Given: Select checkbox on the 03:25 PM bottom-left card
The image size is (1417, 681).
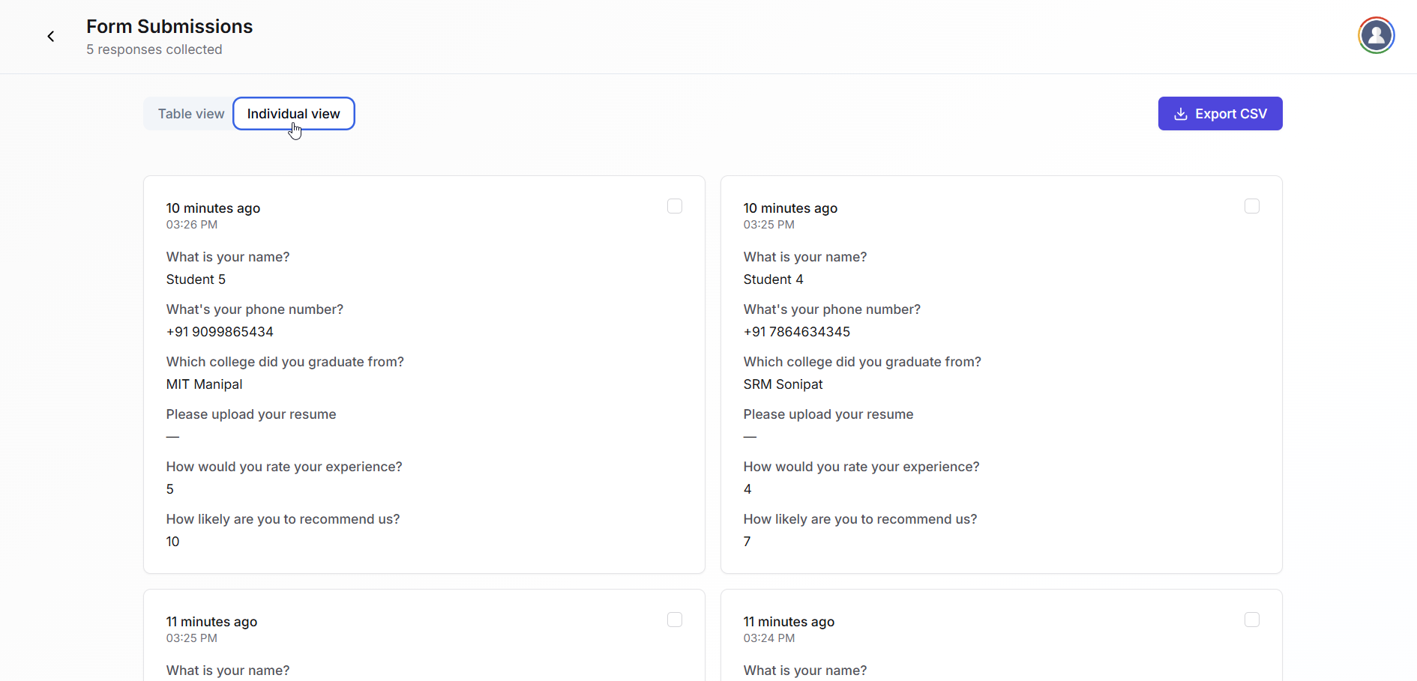Looking at the screenshot, I should point(674,620).
